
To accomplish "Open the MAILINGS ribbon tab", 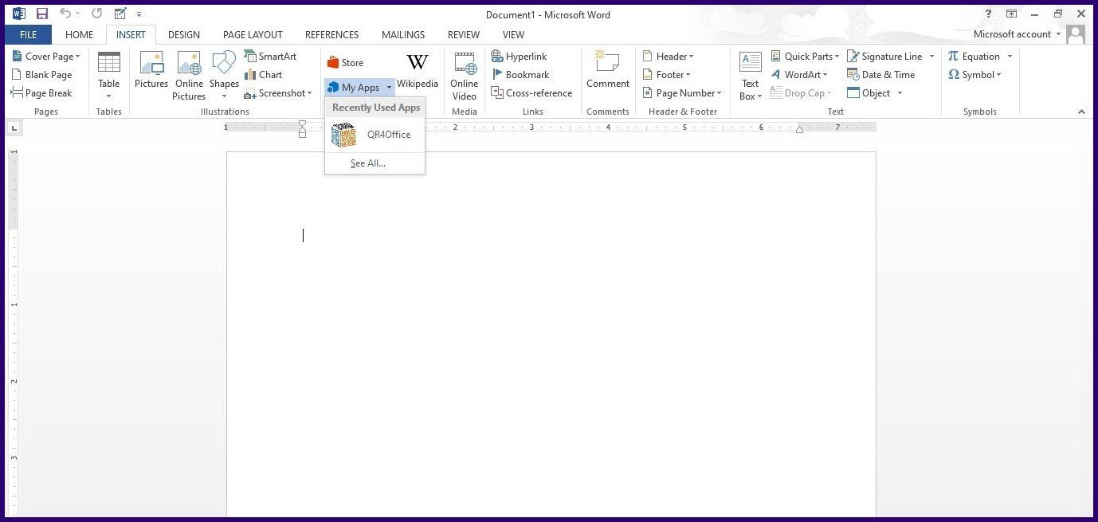I will pyautogui.click(x=402, y=34).
